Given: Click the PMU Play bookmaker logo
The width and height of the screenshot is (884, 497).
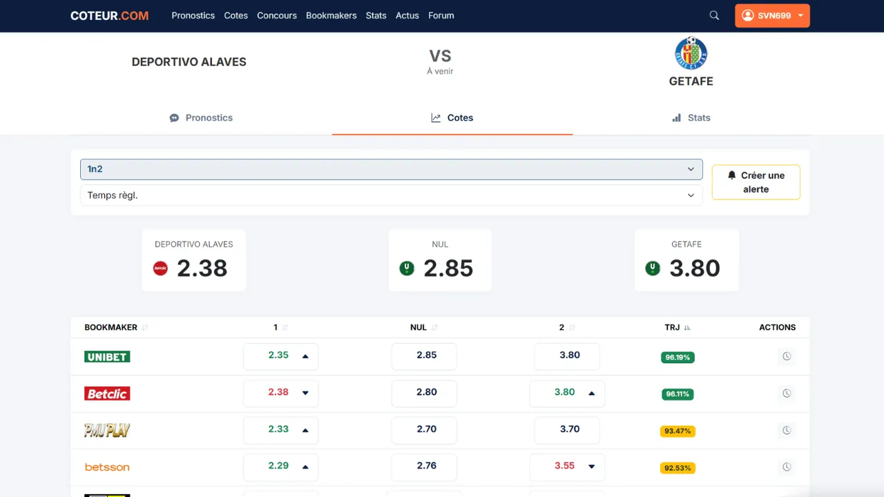Looking at the screenshot, I should coord(107,430).
